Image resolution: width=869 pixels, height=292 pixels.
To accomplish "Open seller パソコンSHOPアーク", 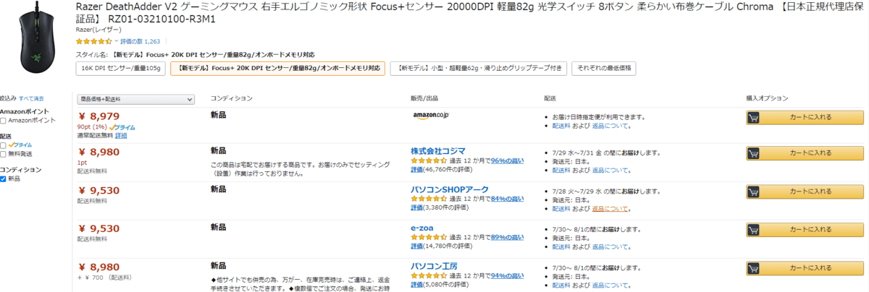I will [450, 189].
